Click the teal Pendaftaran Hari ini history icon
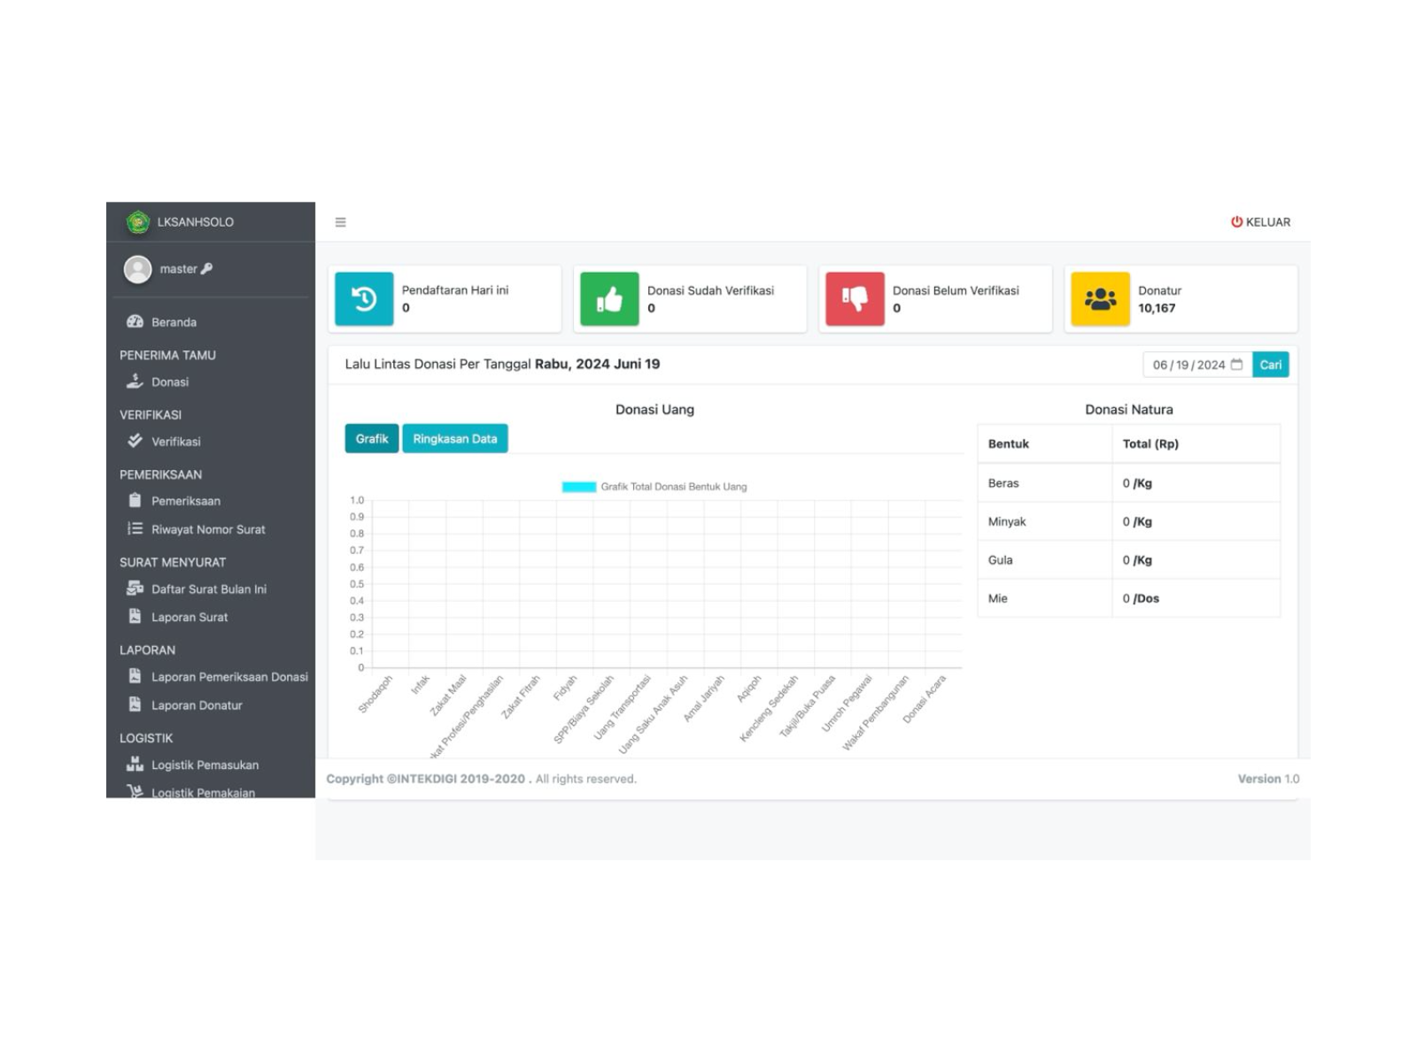Image resolution: width=1417 pixels, height=1062 pixels. pos(364,299)
